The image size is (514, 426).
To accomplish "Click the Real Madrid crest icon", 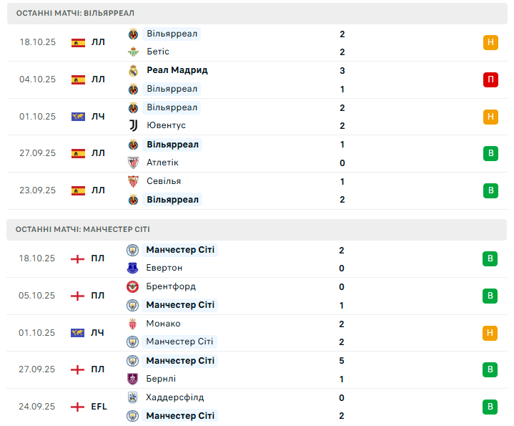I will tap(133, 70).
